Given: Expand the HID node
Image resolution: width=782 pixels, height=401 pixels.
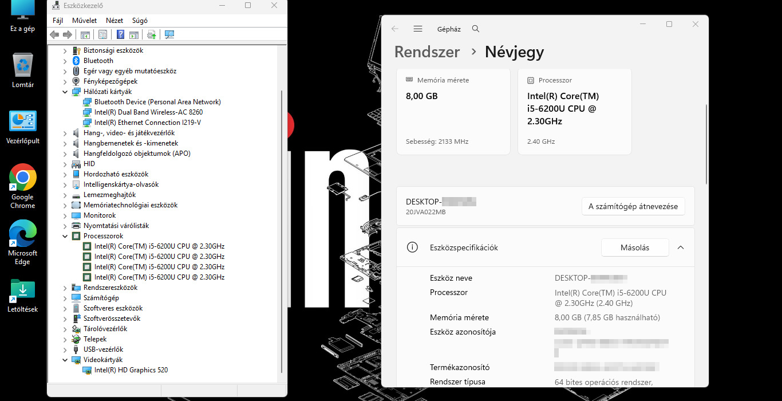Looking at the screenshot, I should (x=65, y=164).
